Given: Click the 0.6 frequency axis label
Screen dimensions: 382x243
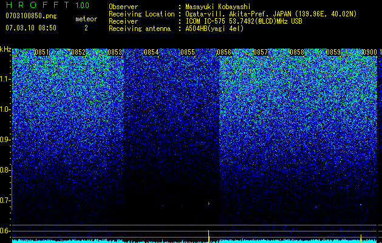Looking at the screenshot, I should pyautogui.click(x=5, y=231).
